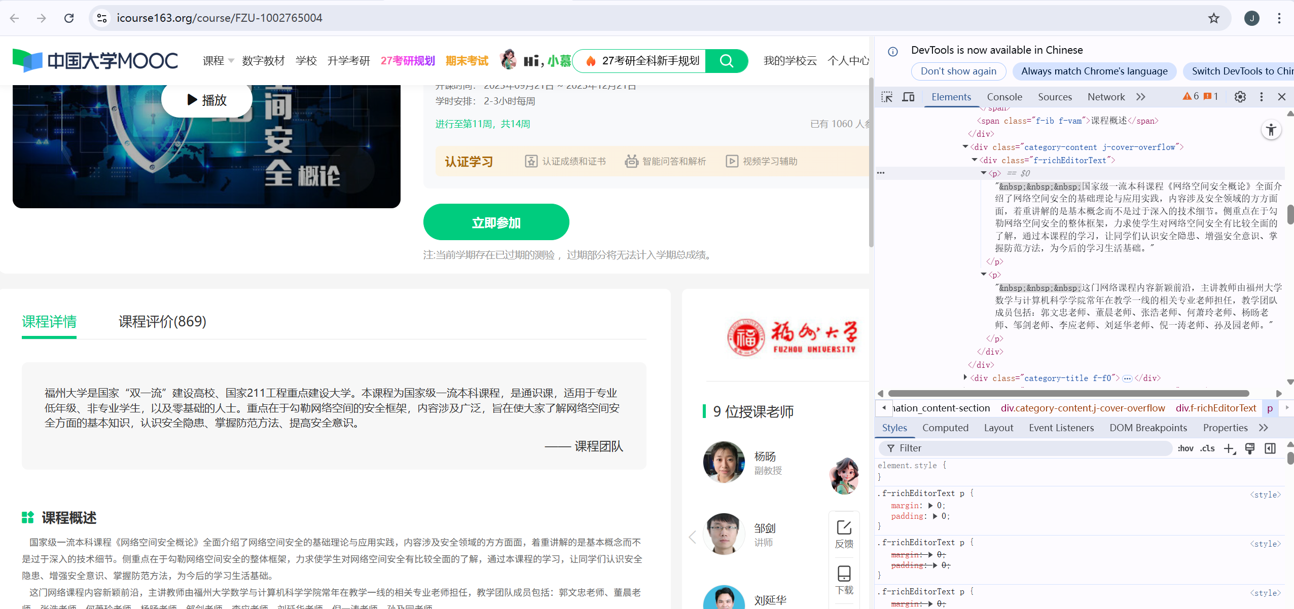Click the new style rule plus icon
1294x609 pixels.
1229,448
